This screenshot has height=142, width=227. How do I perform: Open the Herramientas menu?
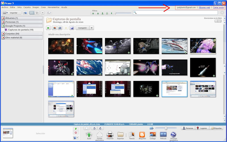54,7
